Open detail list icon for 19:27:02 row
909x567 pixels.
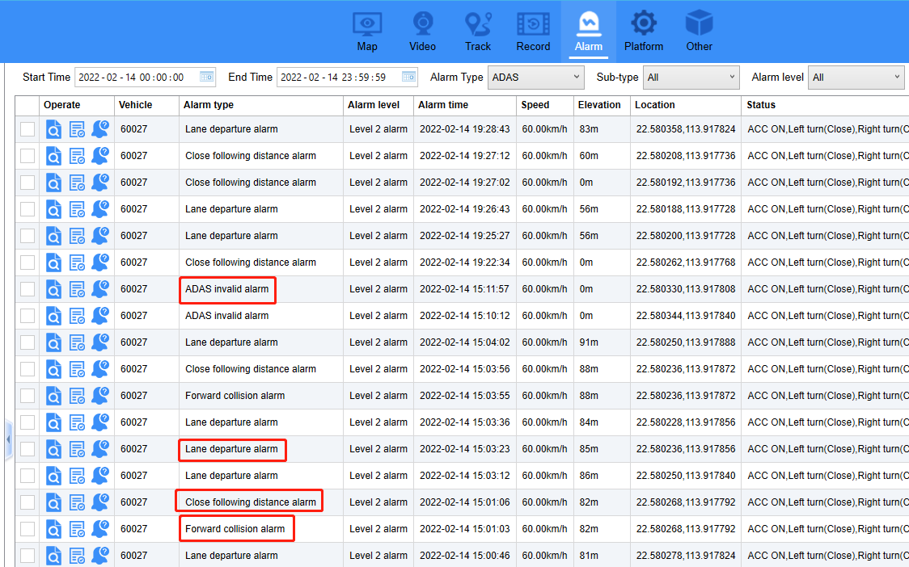(x=77, y=183)
